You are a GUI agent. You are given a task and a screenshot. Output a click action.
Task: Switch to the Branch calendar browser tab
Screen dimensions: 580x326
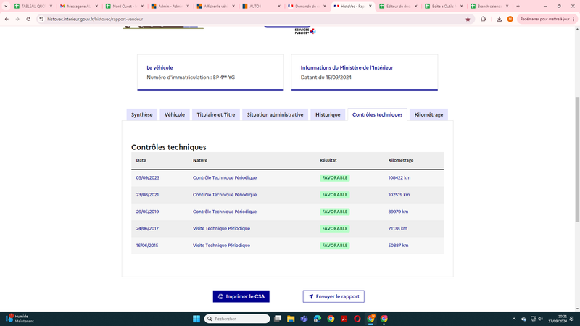tap(489, 6)
